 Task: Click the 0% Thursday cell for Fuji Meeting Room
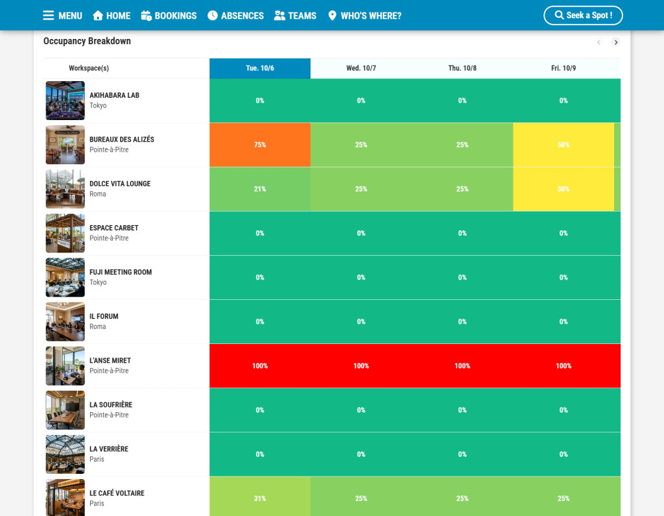[462, 277]
